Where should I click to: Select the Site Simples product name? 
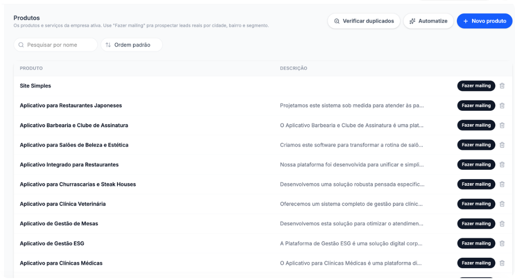coord(35,86)
